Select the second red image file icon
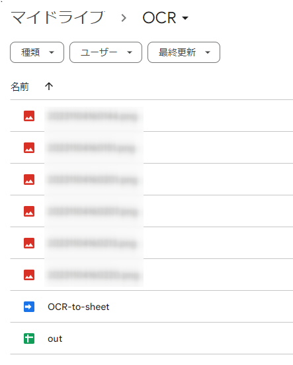Image resolution: width=293 pixels, height=365 pixels. coord(29,148)
